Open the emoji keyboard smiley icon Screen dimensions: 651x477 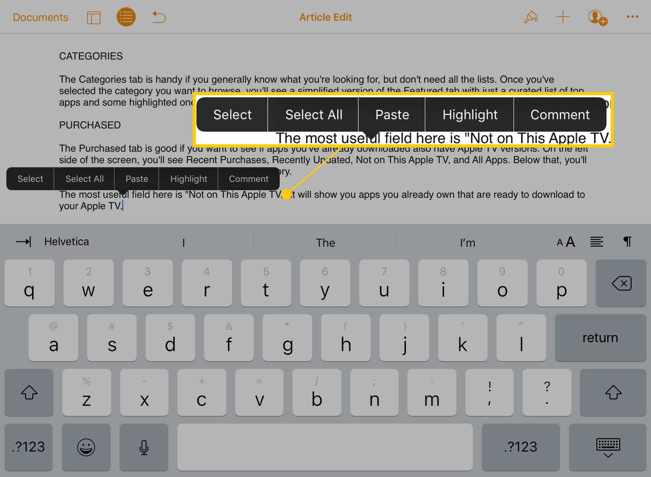[x=86, y=447]
